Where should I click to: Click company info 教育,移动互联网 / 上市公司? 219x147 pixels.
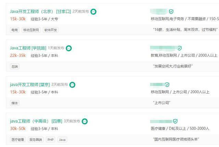tap(184, 56)
